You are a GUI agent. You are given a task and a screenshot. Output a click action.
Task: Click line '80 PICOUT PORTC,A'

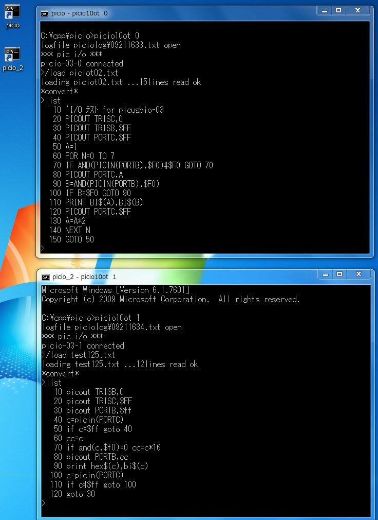point(88,175)
